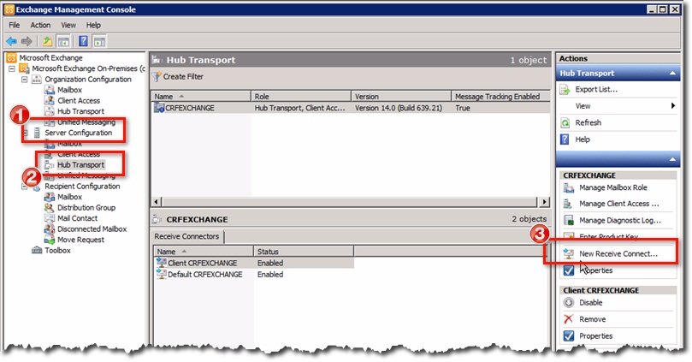Open the View submenu arrow in Actions

point(672,106)
